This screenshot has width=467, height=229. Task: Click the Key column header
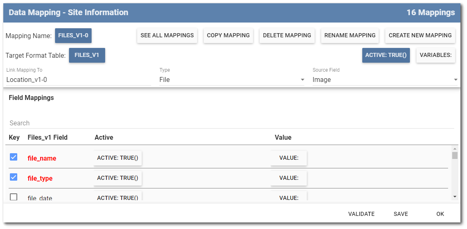pos(14,138)
